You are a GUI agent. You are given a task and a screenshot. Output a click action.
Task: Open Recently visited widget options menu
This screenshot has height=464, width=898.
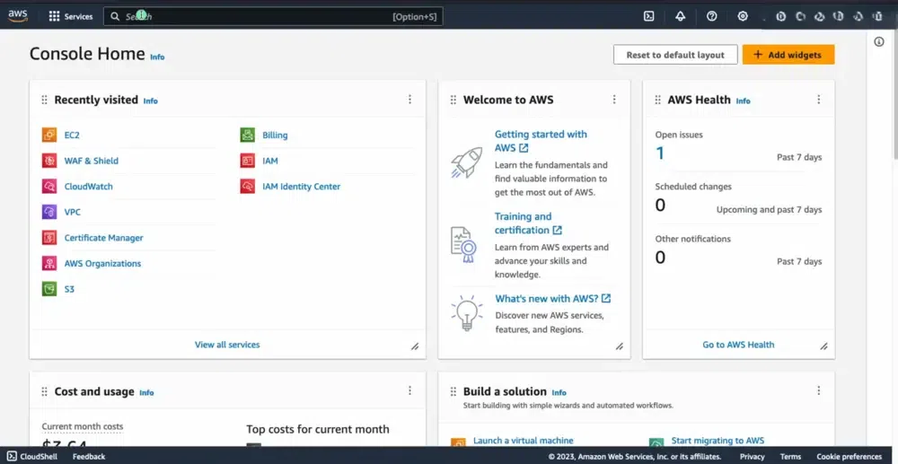tap(409, 100)
